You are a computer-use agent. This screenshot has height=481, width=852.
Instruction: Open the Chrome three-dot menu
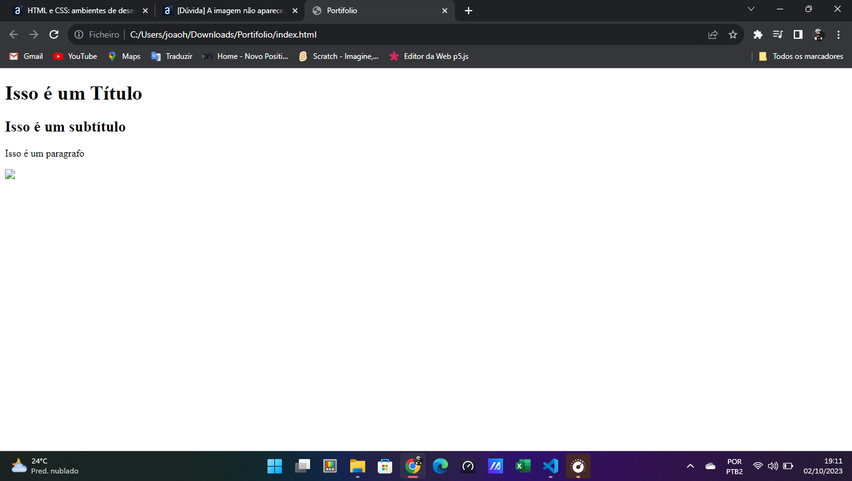tap(838, 34)
